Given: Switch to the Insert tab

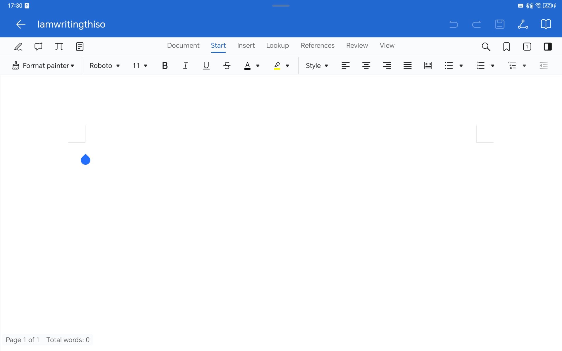Looking at the screenshot, I should point(246,45).
